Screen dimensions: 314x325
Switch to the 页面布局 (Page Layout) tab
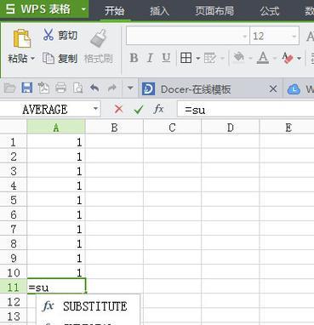pos(214,11)
